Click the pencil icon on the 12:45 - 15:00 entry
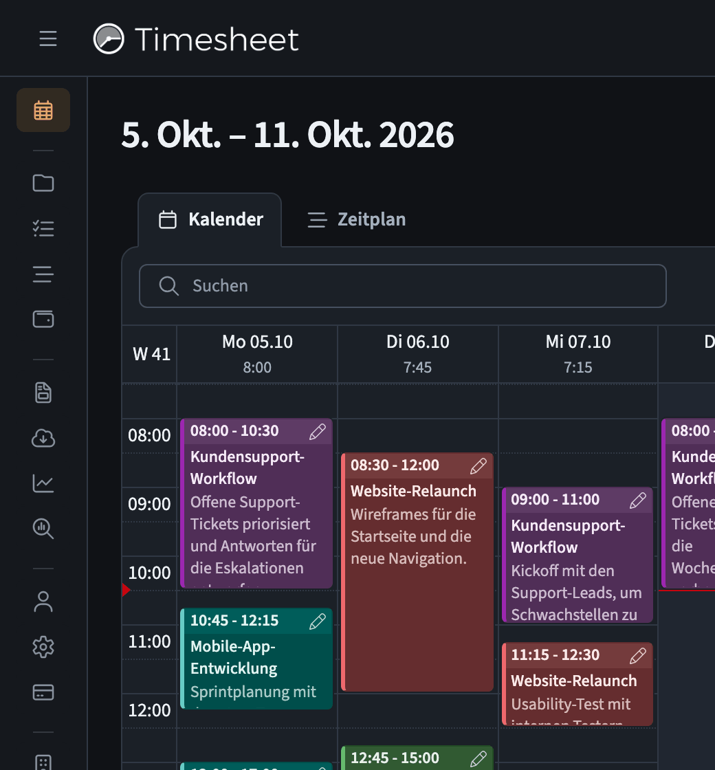Screen dimensions: 715x770 [478, 759]
